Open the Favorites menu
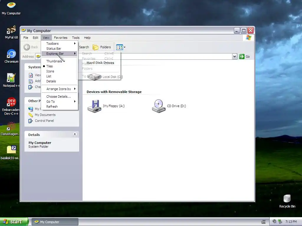This screenshot has width=302, height=226. tap(61, 38)
